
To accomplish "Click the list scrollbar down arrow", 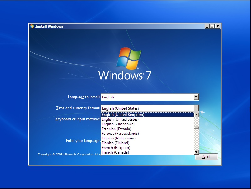I will [x=197, y=152].
